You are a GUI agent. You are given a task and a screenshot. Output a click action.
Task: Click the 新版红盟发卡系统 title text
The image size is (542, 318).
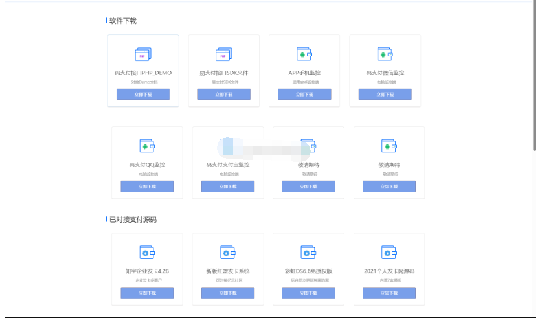click(x=227, y=271)
